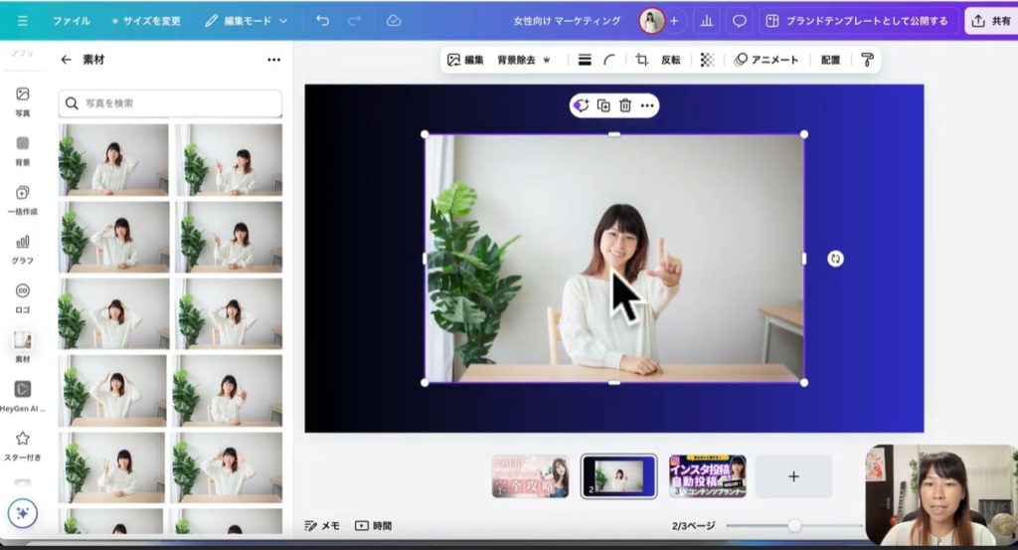Open the analytics bar chart icon
This screenshot has height=550, width=1018.
tap(707, 20)
